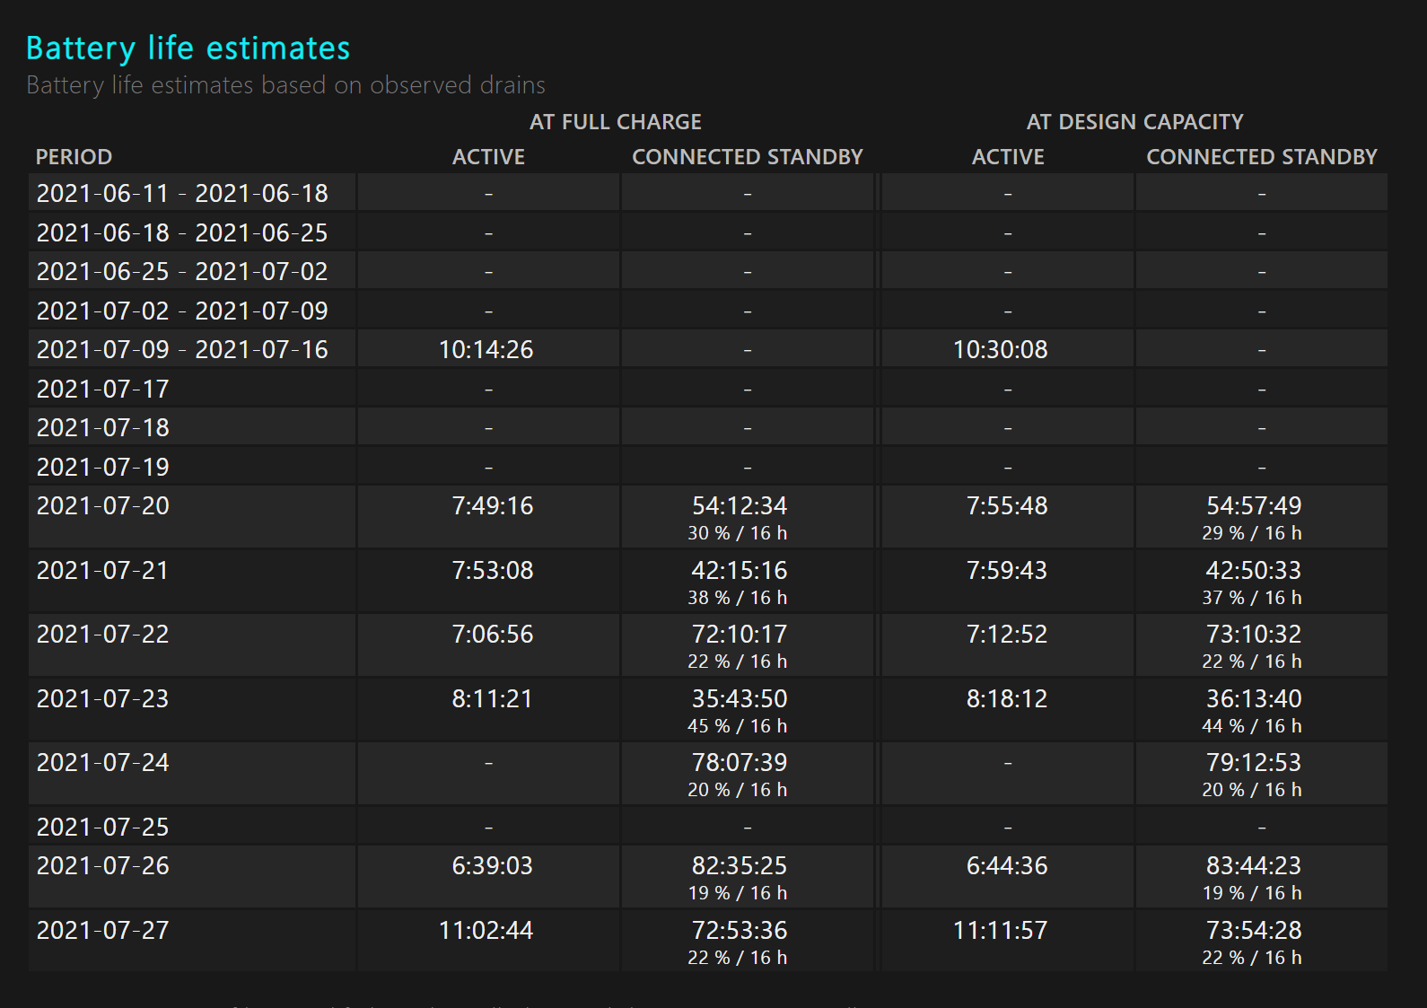Click active time 7:53:08

coord(493,571)
